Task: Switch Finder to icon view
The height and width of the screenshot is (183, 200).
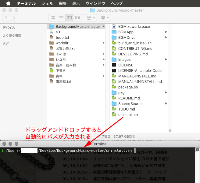Action: pyautogui.click(x=53, y=18)
